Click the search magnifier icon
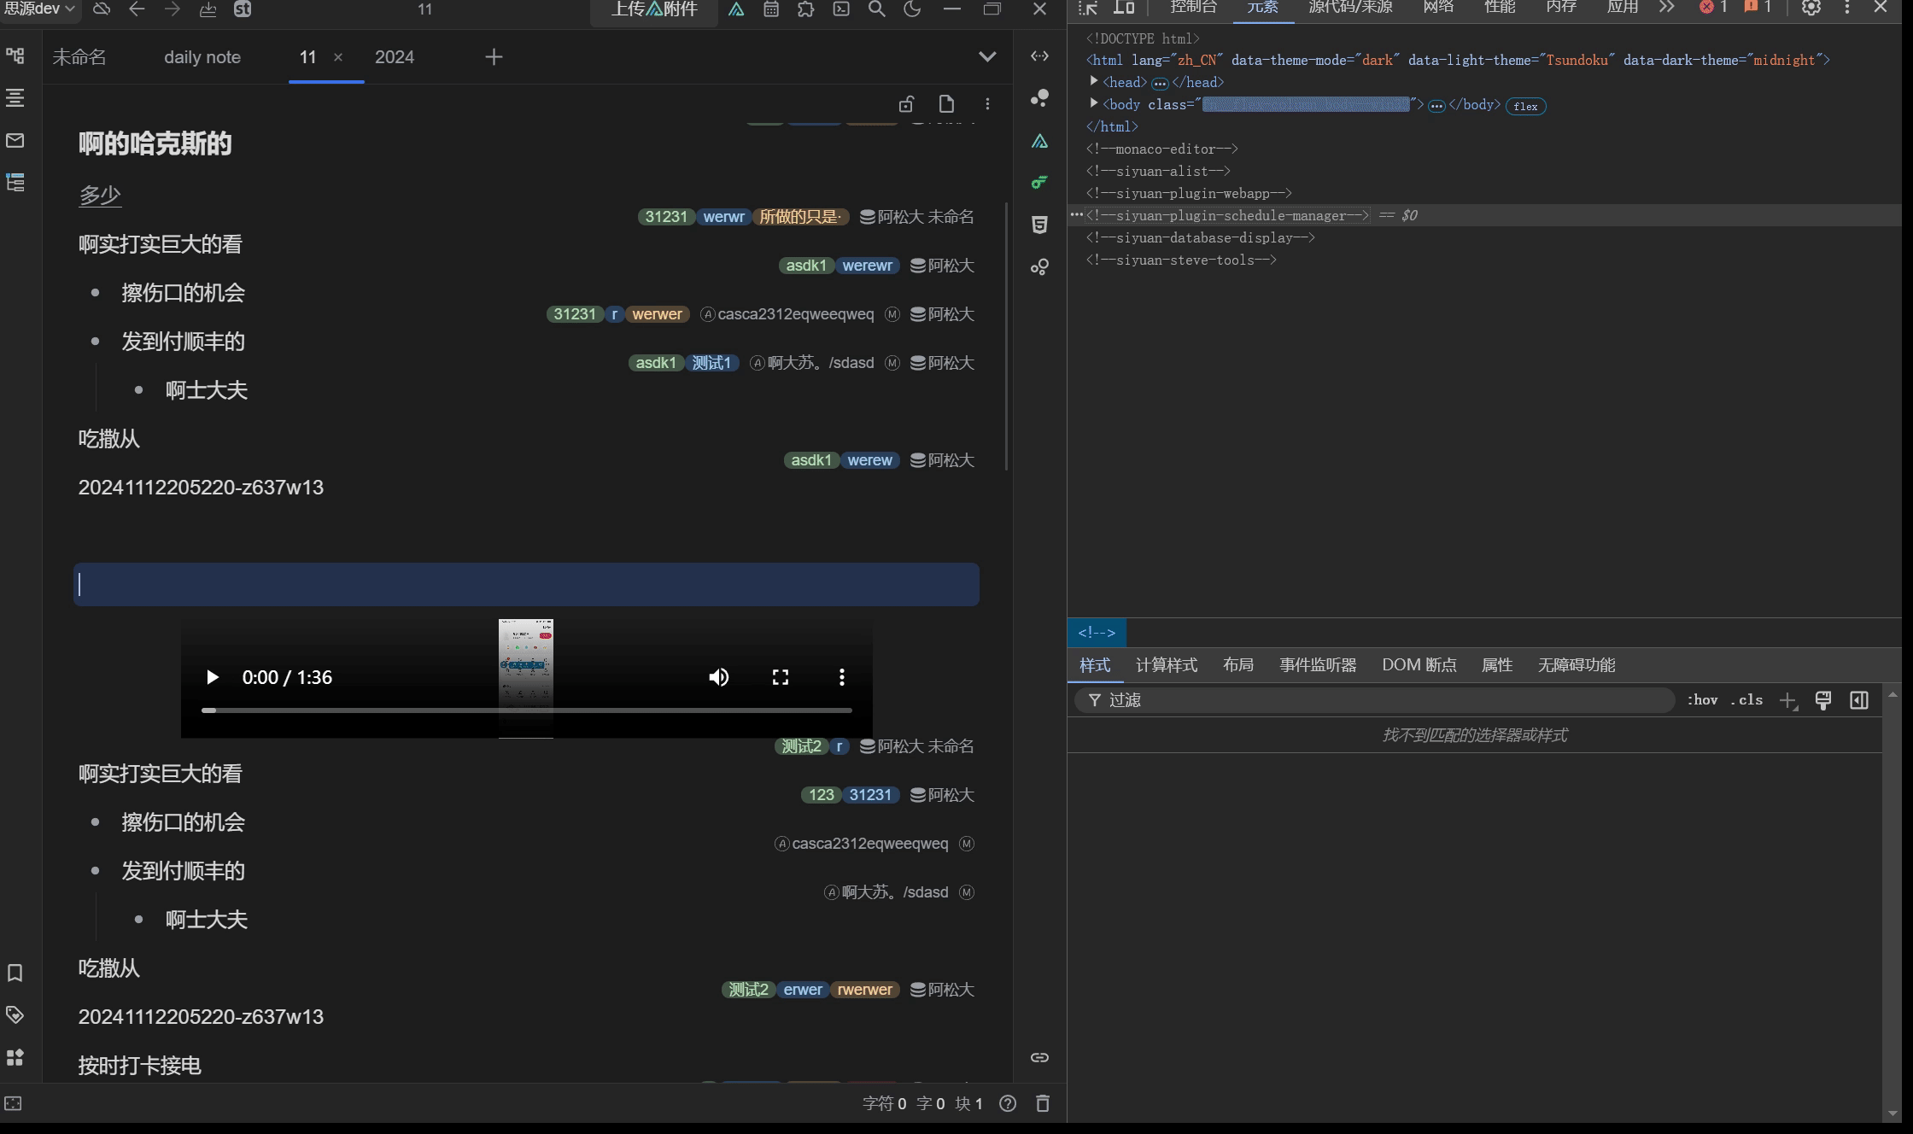The width and height of the screenshot is (1913, 1134). (876, 9)
